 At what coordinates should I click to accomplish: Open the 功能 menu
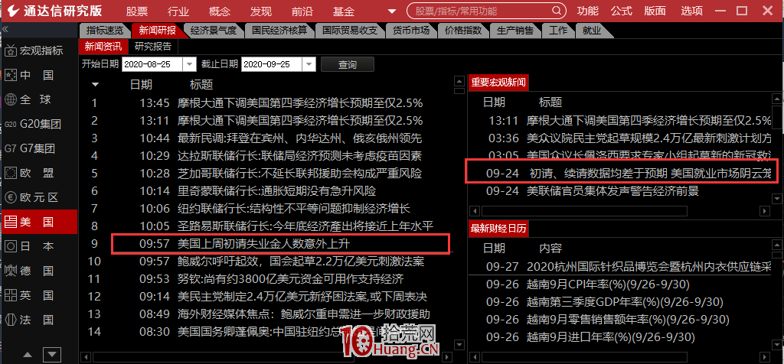pyautogui.click(x=587, y=11)
